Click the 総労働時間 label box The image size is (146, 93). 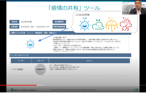point(59,22)
